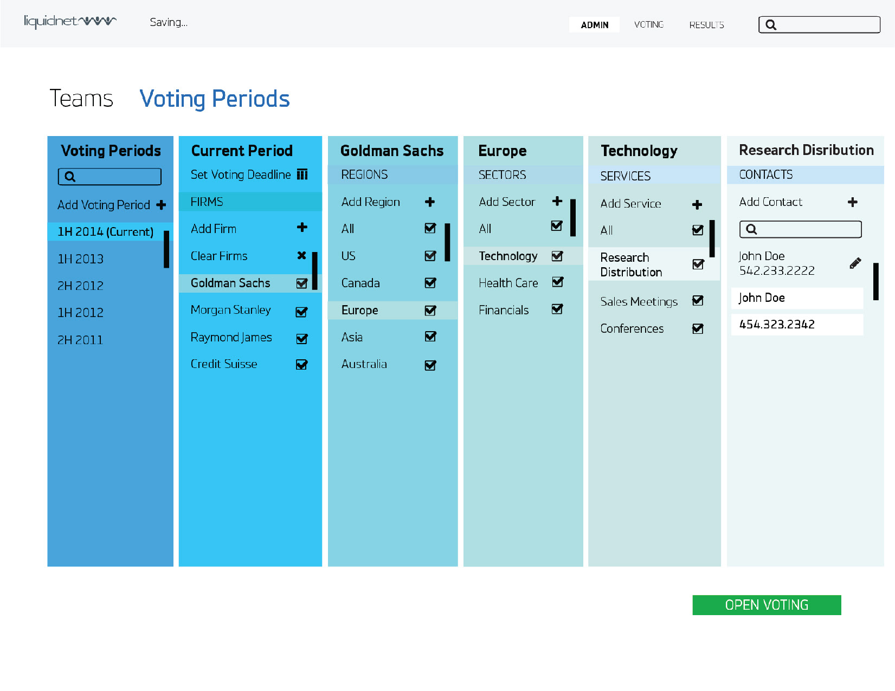Click plus icon next to Add Firm

coord(302,228)
